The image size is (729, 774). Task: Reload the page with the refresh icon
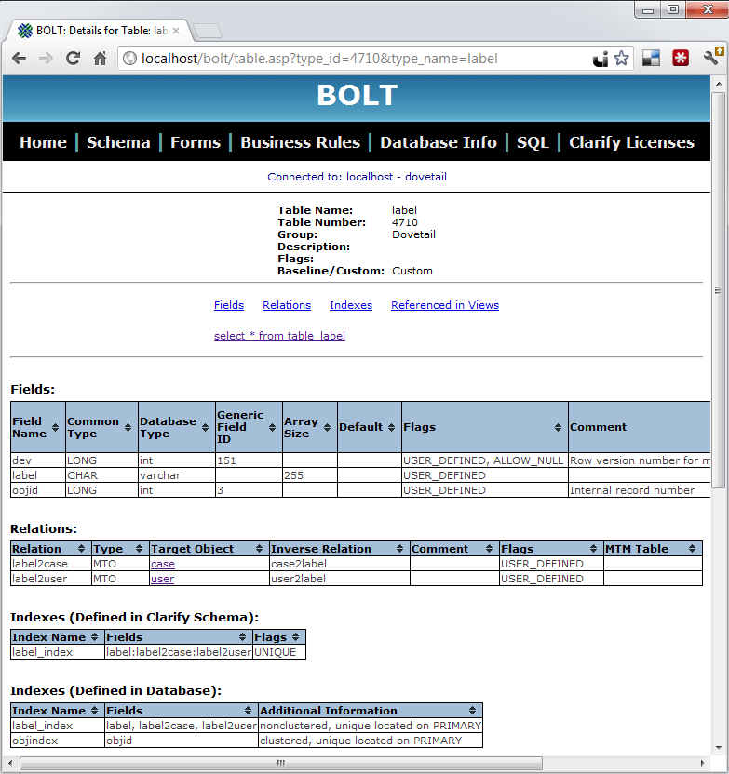[74, 59]
